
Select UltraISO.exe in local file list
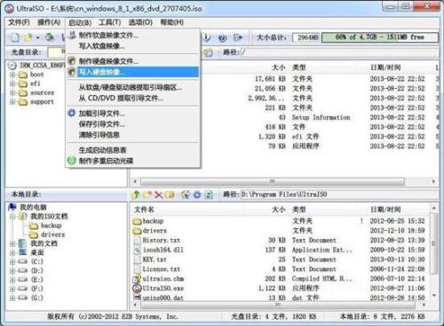(163, 288)
